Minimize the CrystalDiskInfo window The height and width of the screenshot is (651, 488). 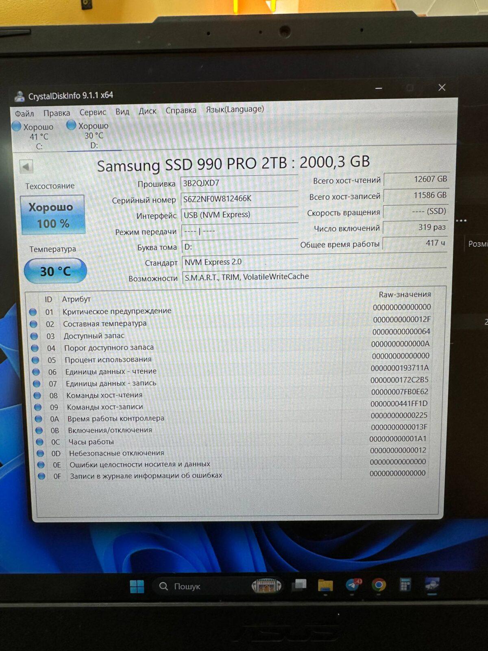point(379,88)
